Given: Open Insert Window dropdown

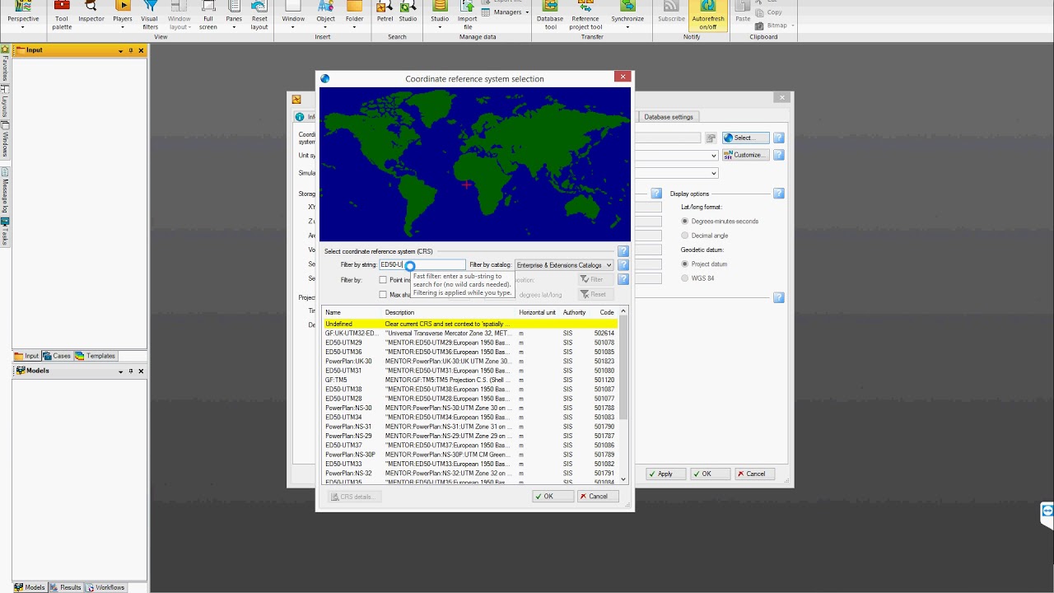Looking at the screenshot, I should (x=293, y=15).
